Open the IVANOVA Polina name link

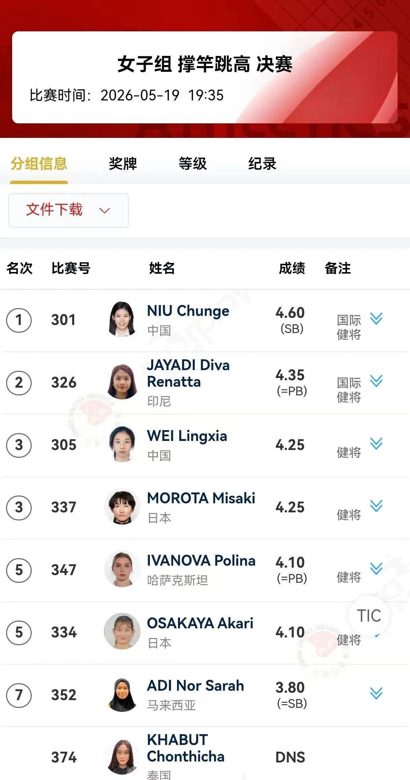(x=201, y=561)
